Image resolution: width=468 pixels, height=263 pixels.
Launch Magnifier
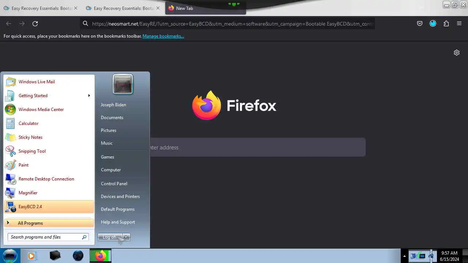point(49,193)
